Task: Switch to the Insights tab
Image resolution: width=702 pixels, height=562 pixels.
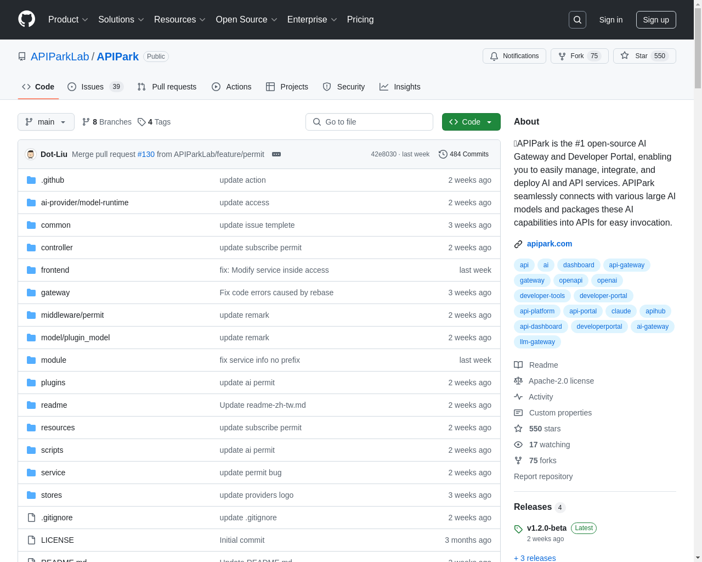Action: (400, 87)
